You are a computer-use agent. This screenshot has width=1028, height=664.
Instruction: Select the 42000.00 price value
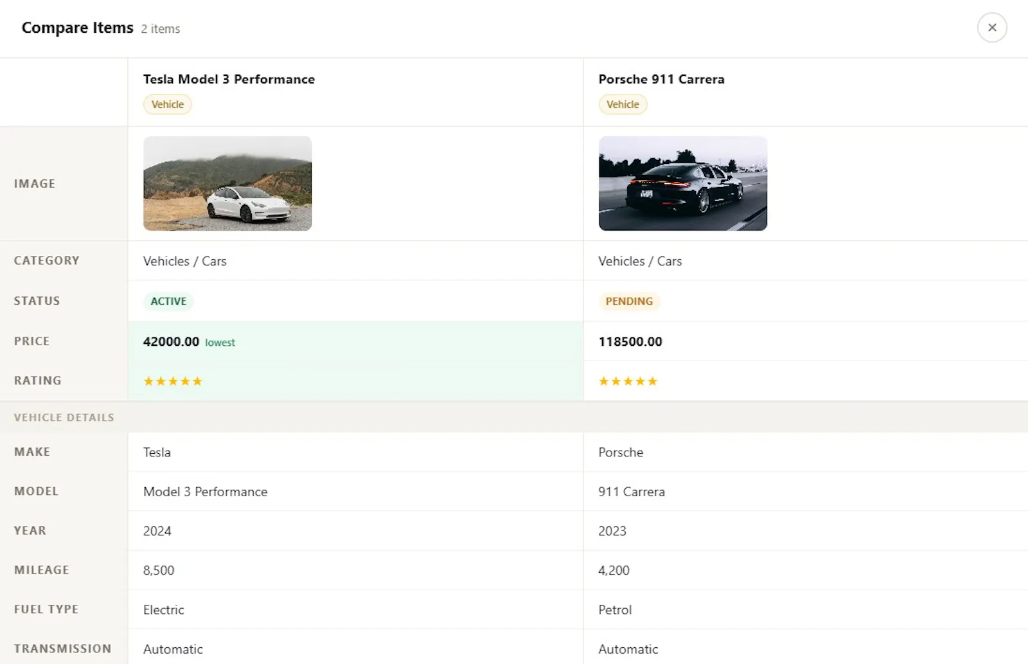(x=171, y=341)
